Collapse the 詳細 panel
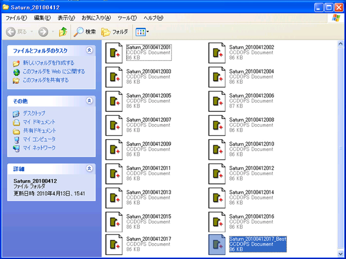This screenshot has height=259, width=346. click(89, 169)
